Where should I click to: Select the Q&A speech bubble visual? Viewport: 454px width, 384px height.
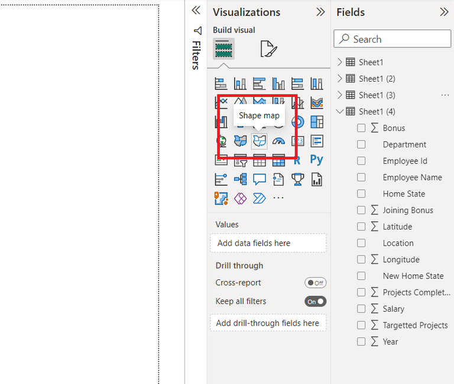[x=260, y=179]
